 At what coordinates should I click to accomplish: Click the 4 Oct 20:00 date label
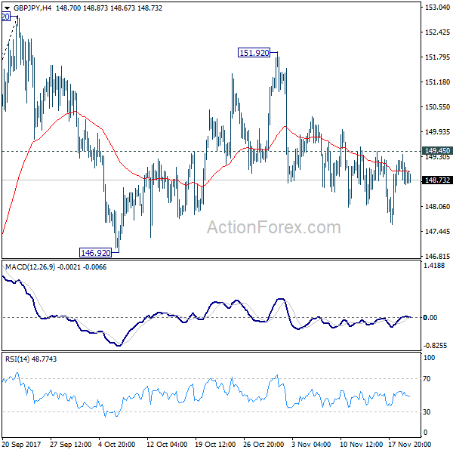[x=116, y=444]
